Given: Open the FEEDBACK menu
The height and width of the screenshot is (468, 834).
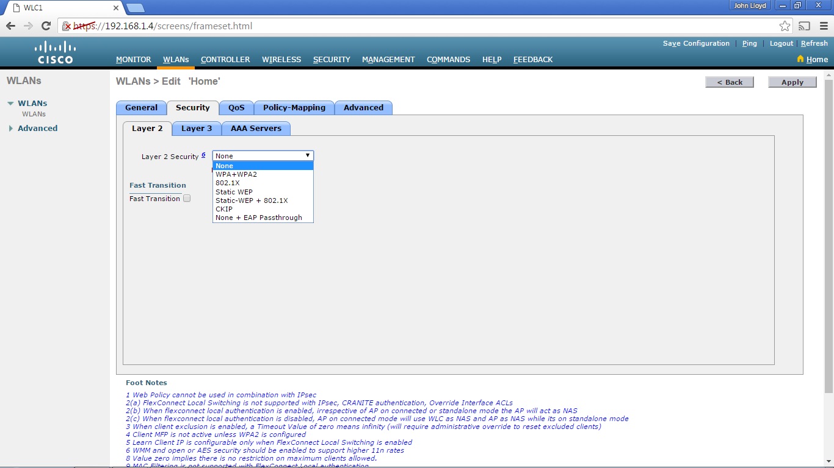Looking at the screenshot, I should (x=533, y=60).
